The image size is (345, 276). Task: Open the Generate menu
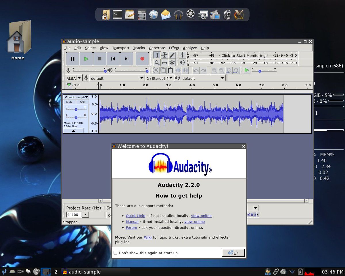[x=157, y=48]
